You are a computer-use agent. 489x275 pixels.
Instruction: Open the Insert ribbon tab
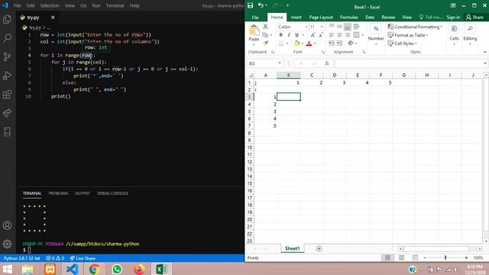click(296, 17)
